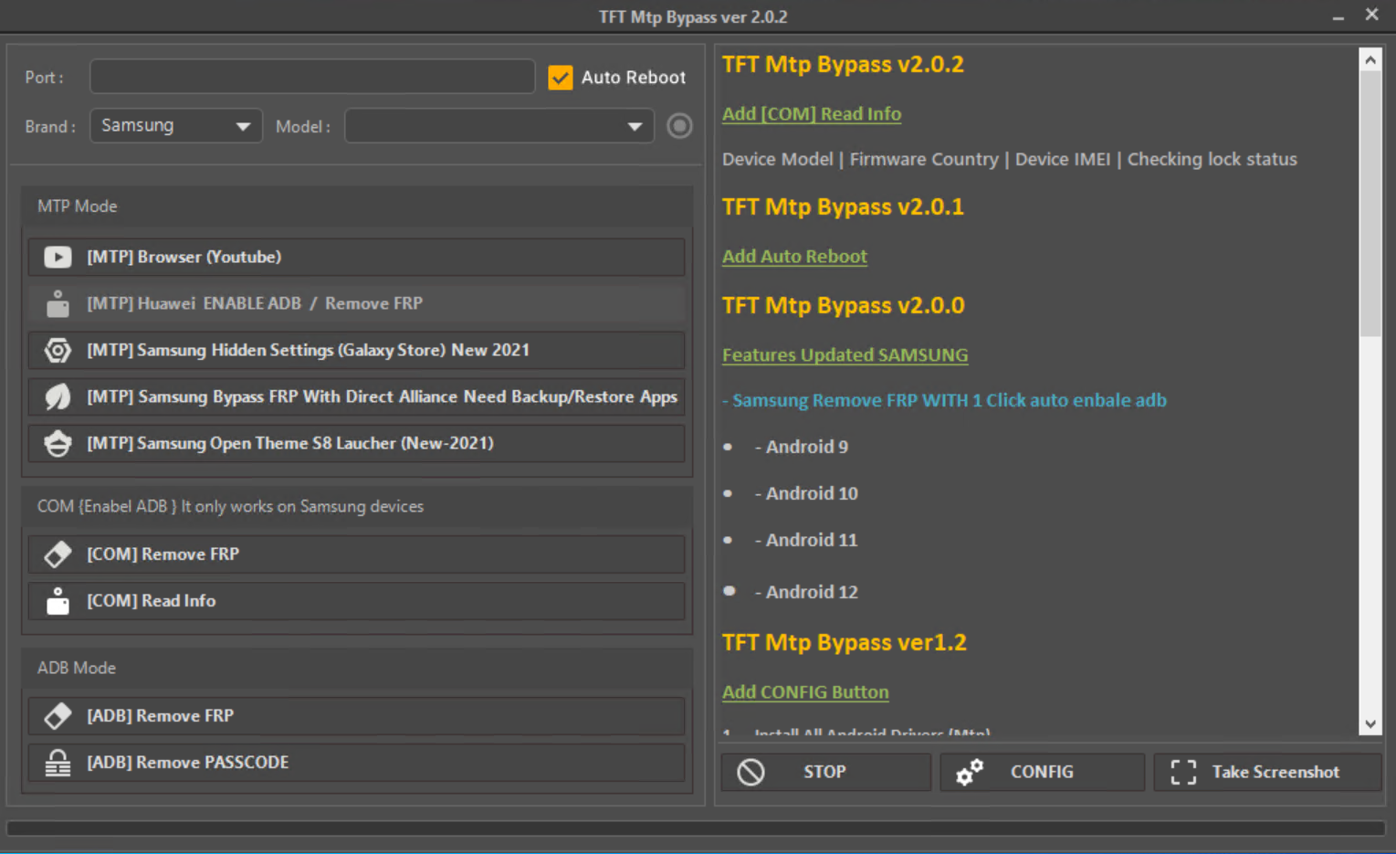Click the STOP button

[826, 772]
